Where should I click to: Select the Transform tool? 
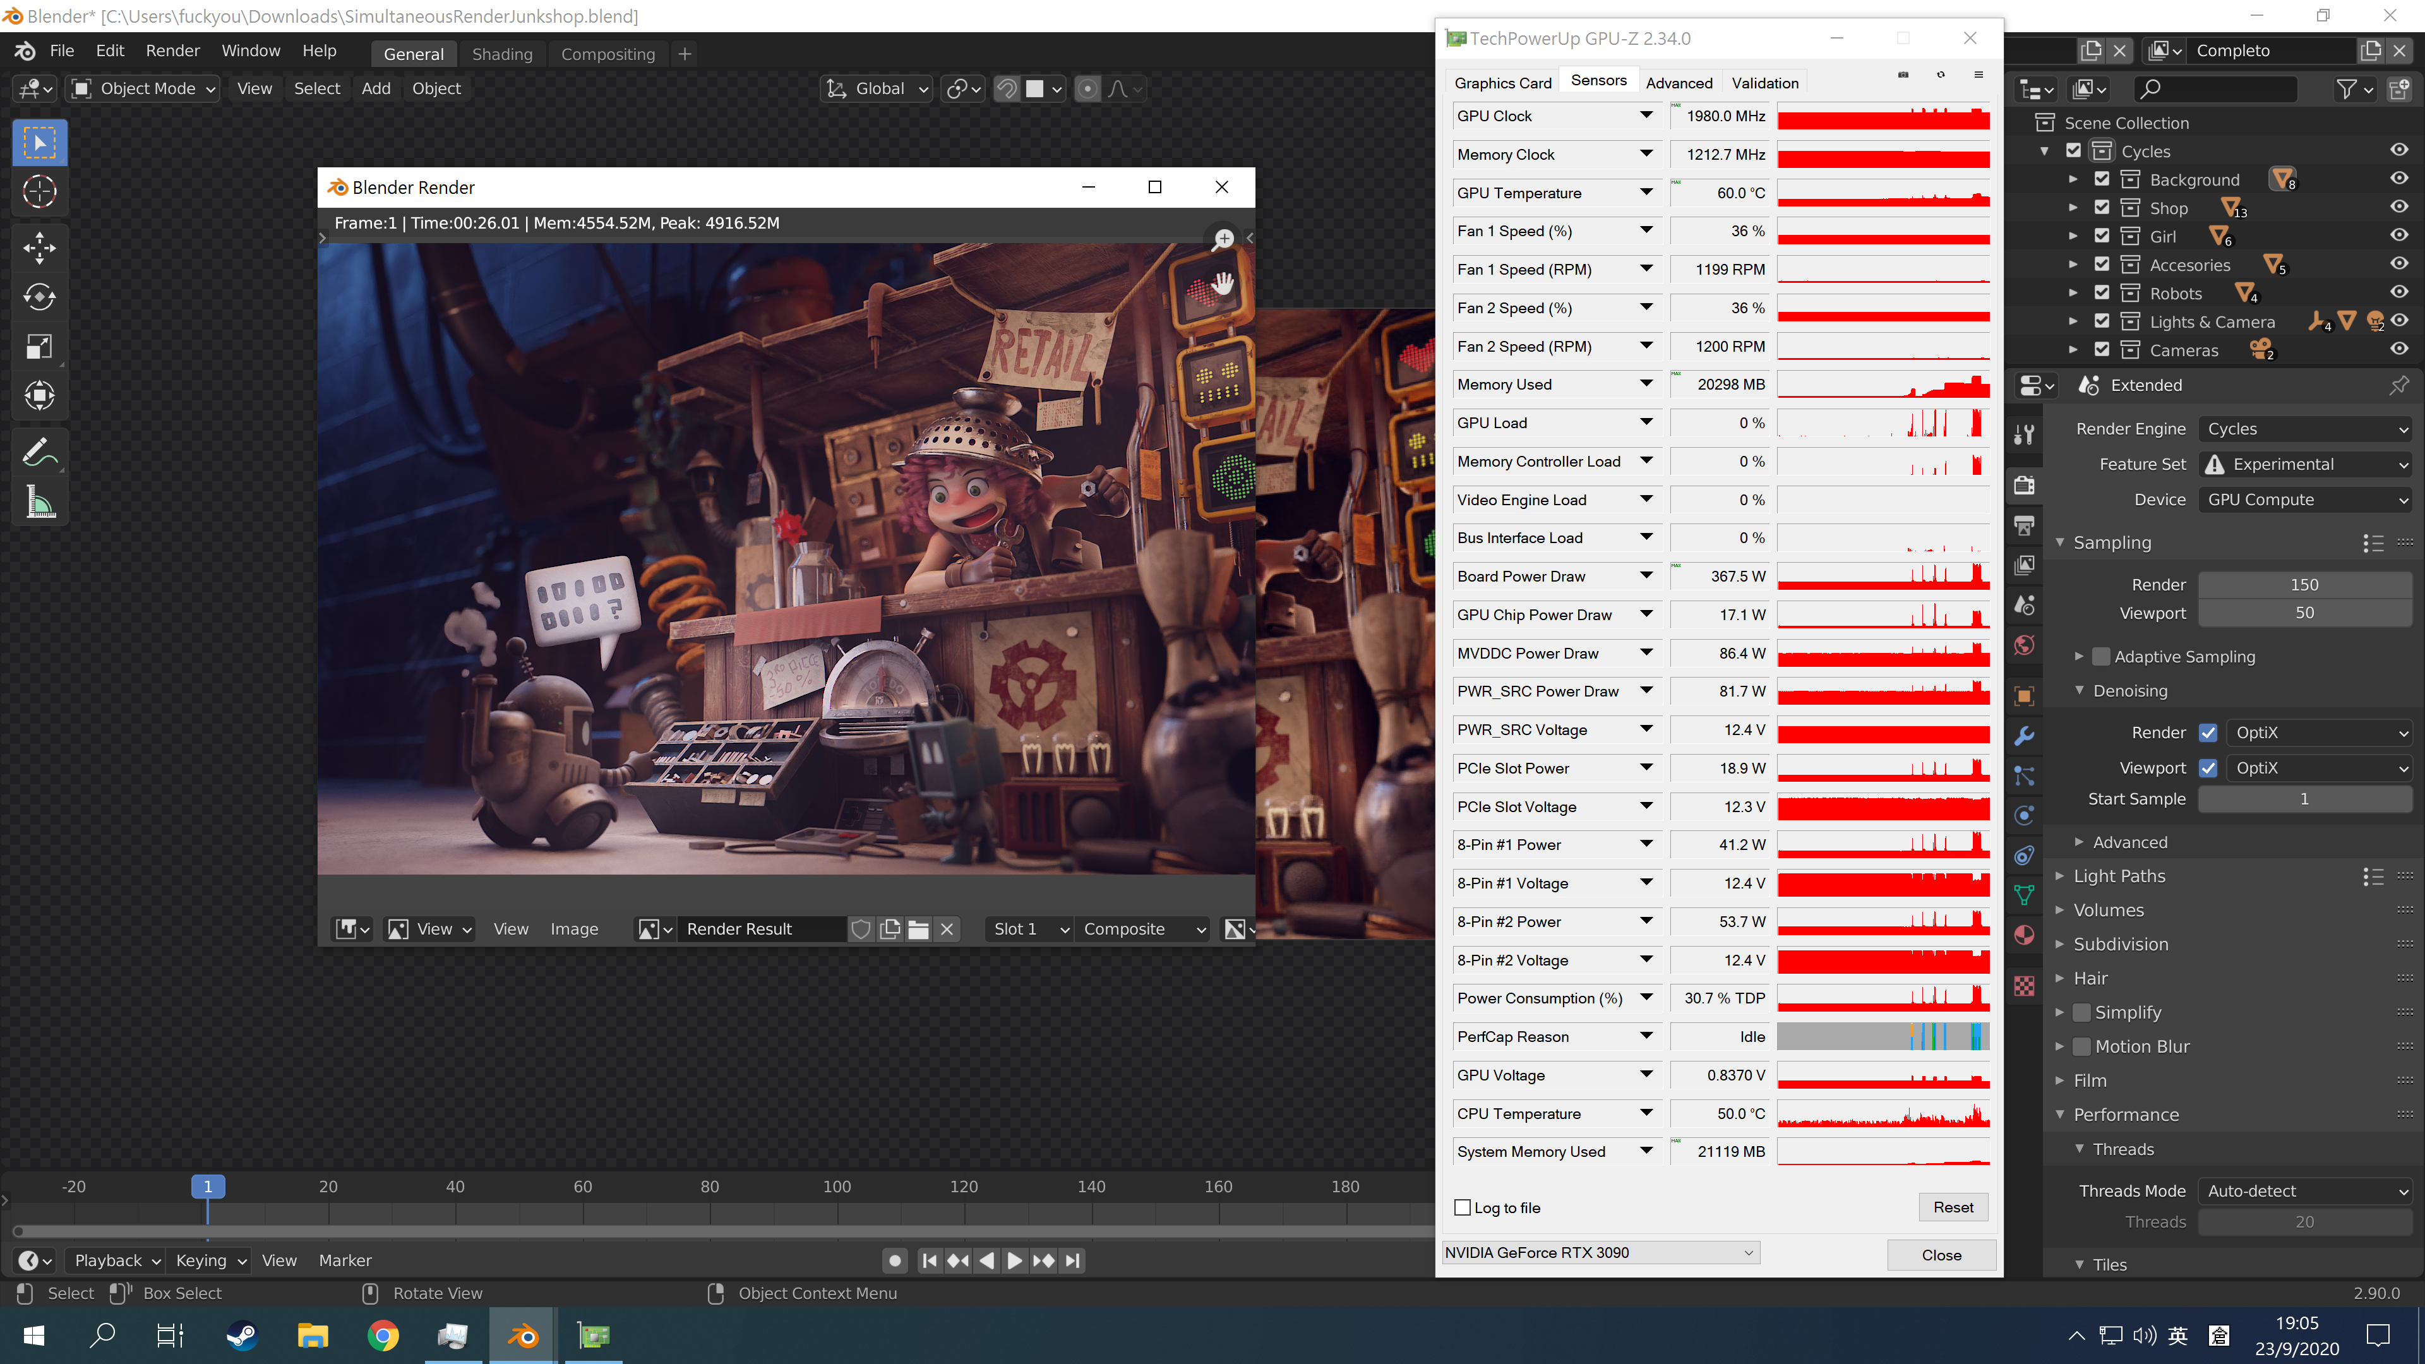point(40,395)
